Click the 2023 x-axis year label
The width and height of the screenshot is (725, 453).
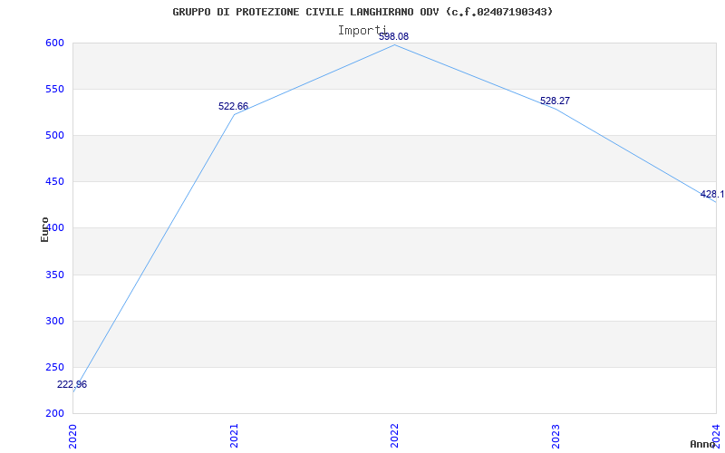point(556,436)
